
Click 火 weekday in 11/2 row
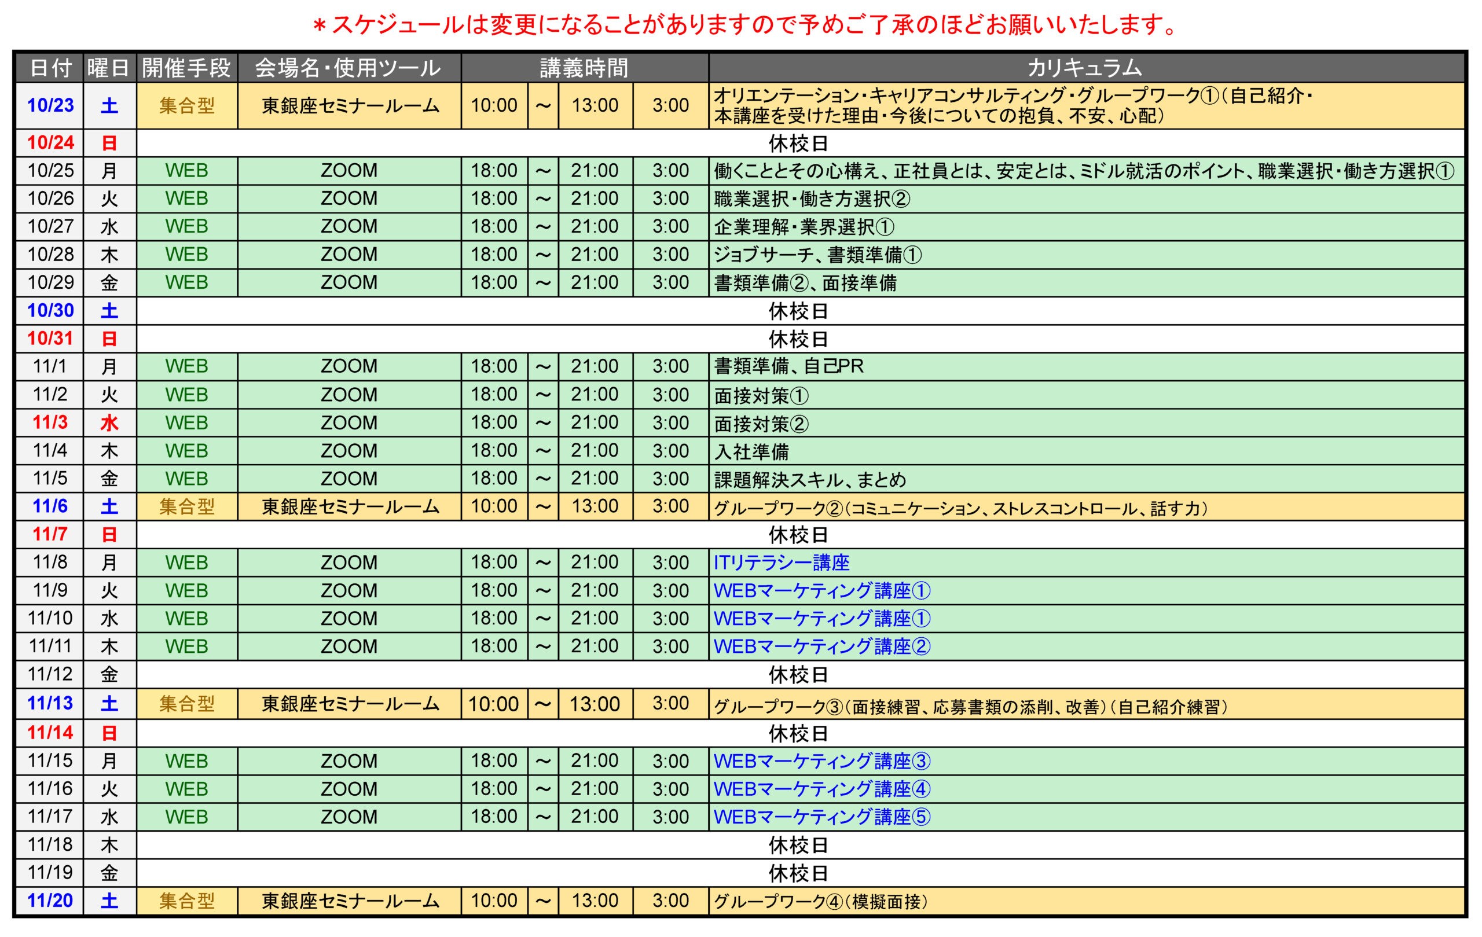(x=109, y=395)
